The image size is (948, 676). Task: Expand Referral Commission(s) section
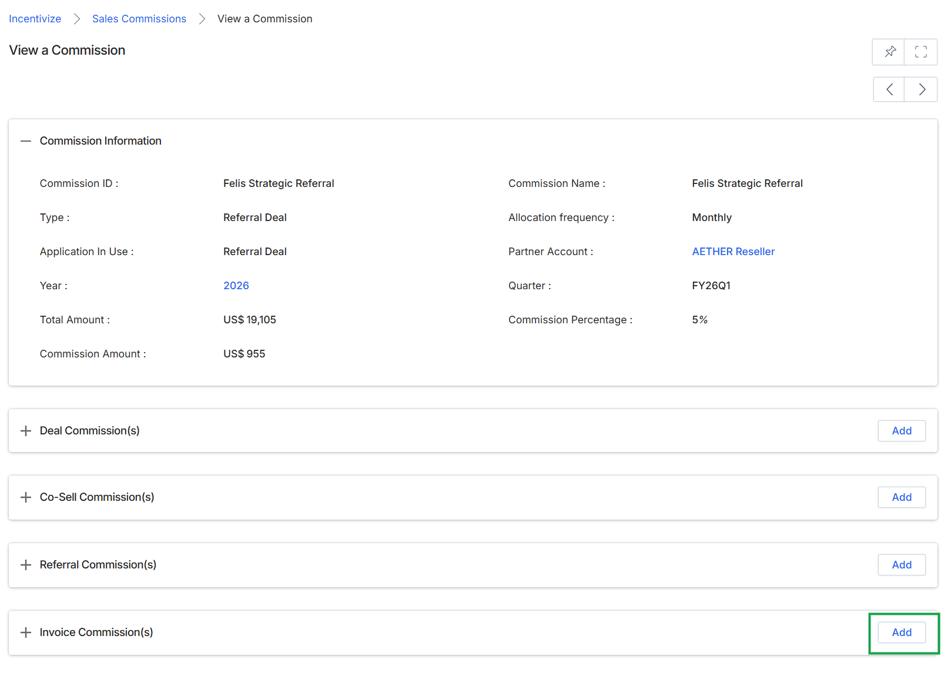tap(26, 565)
